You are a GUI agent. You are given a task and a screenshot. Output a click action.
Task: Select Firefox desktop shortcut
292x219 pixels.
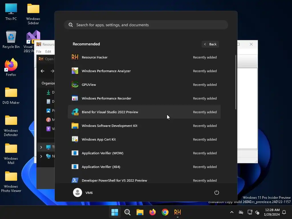(11, 67)
